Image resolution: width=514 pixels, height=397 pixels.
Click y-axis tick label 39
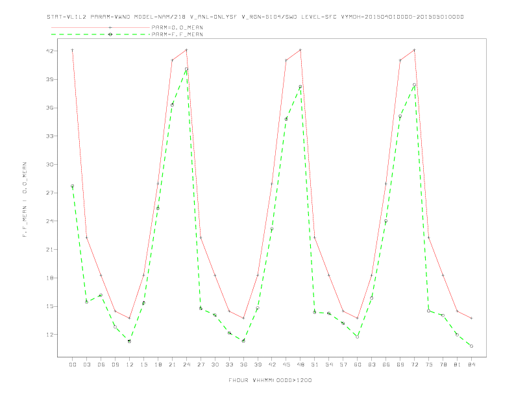pyautogui.click(x=50, y=80)
